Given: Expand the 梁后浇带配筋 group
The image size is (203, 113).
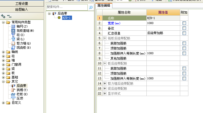Looking at the screenshot, I should (105, 88).
